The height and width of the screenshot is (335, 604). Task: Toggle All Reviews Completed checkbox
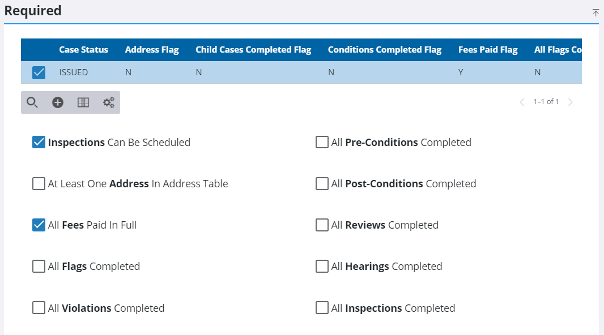click(x=322, y=225)
